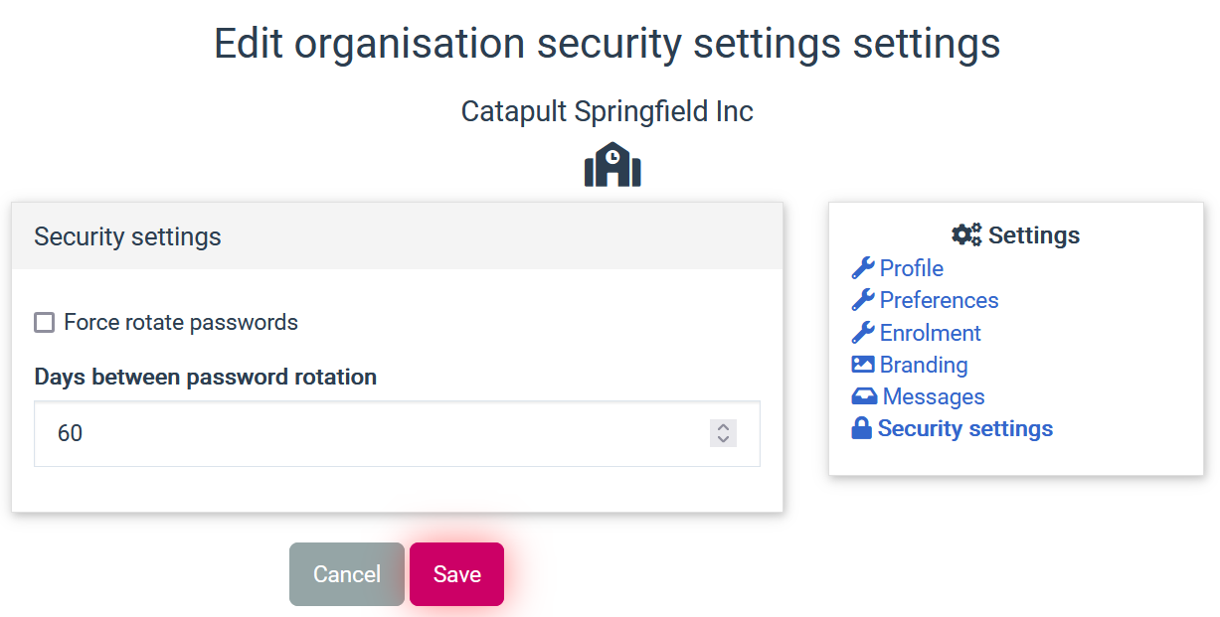This screenshot has width=1220, height=617.
Task: Click the wrench icon next to Enrolment
Action: click(863, 332)
